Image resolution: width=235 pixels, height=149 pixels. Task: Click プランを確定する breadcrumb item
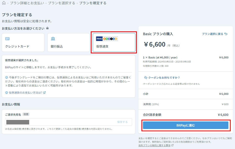click(93, 3)
